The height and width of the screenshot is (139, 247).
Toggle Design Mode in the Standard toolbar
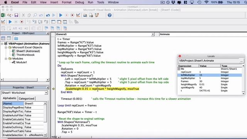(x=78, y=15)
